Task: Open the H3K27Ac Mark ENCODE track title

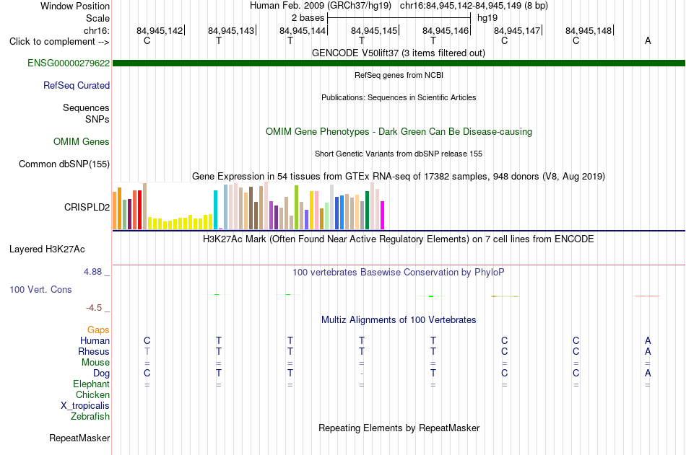Action: click(x=398, y=239)
